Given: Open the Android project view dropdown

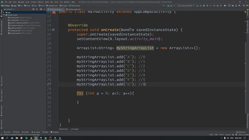Looking at the screenshot, I should click(9, 9).
